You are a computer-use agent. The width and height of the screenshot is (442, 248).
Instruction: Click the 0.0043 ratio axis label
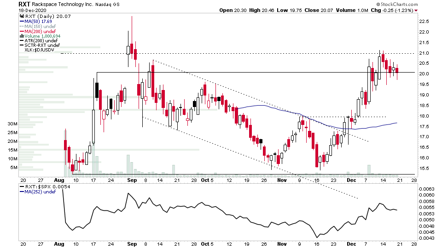[426, 238]
